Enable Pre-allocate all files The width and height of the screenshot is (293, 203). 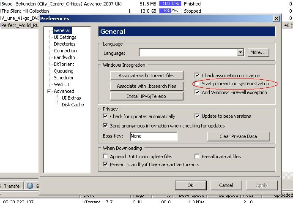coord(197,156)
